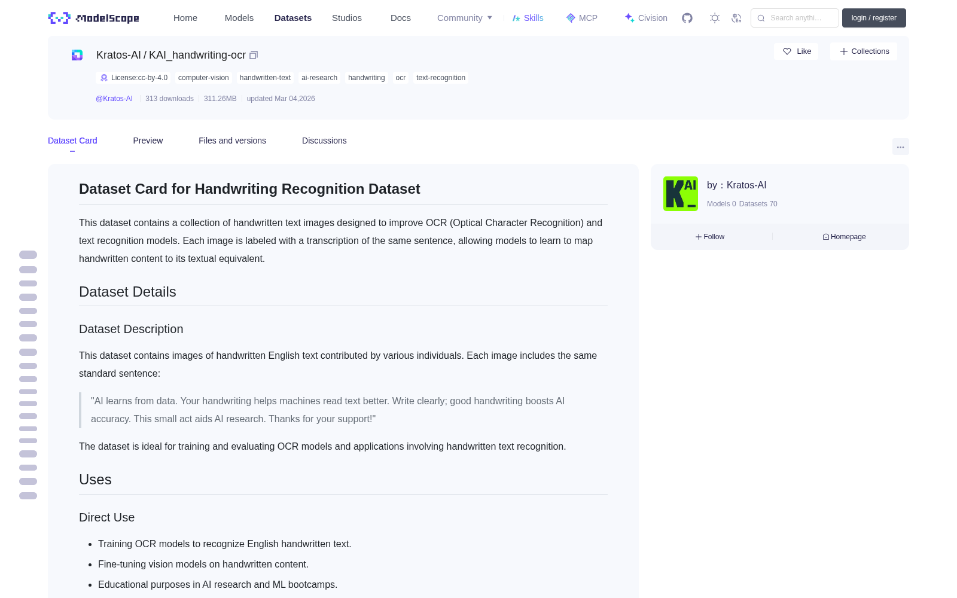Open the three-dots more options menu
Image resolution: width=957 pixels, height=598 pixels.
pos(900,147)
